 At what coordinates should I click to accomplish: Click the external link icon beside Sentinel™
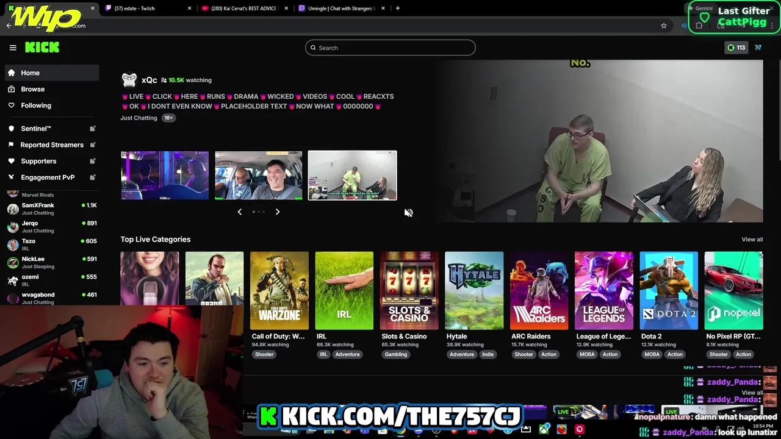point(93,129)
